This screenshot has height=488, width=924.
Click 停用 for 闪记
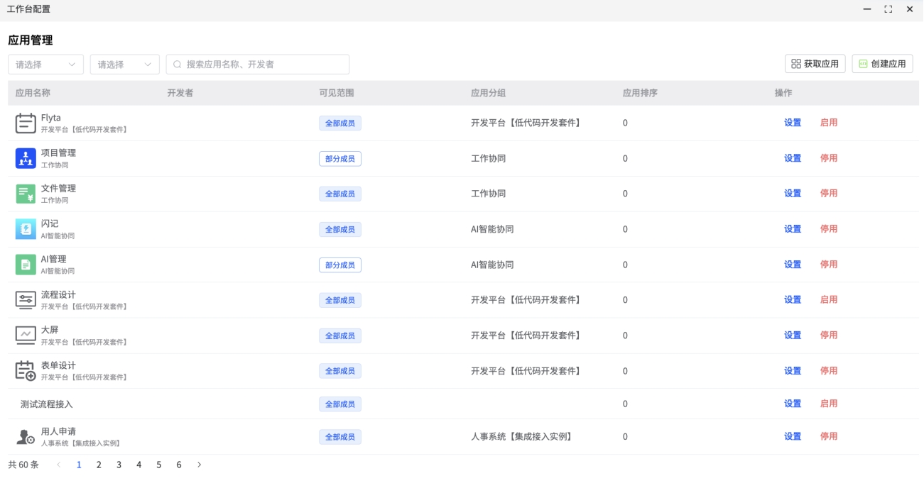pos(829,228)
